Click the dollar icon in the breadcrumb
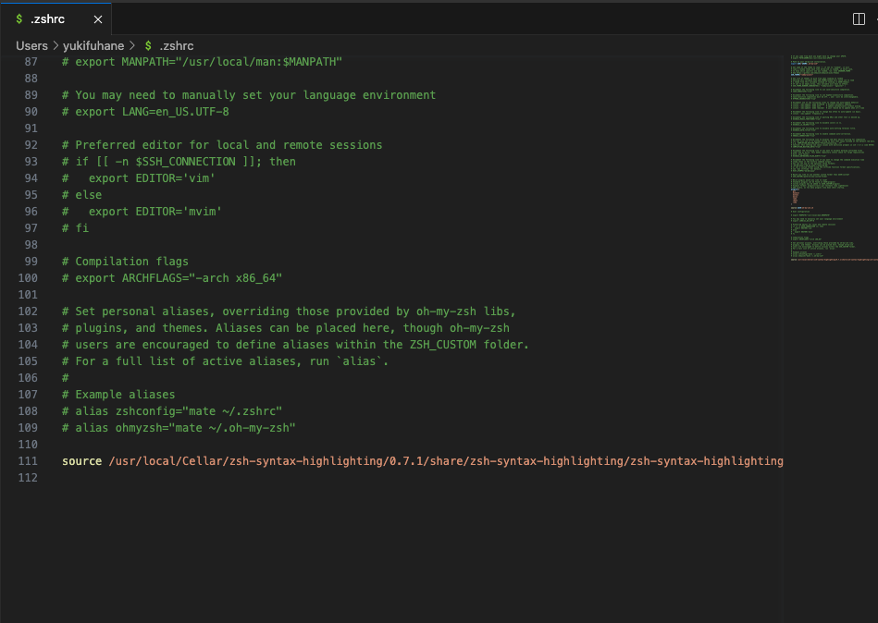Image resolution: width=878 pixels, height=623 pixels. click(x=148, y=45)
